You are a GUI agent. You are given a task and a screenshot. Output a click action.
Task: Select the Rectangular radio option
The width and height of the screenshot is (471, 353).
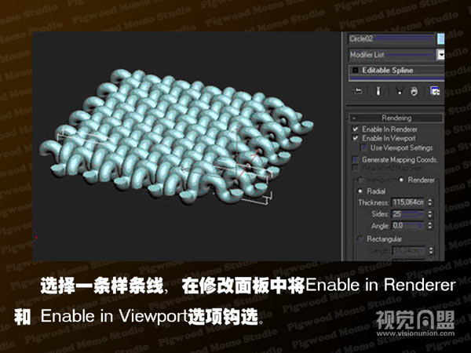pyautogui.click(x=360, y=238)
